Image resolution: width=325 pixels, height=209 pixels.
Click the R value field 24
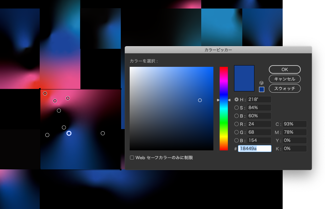[259, 124]
